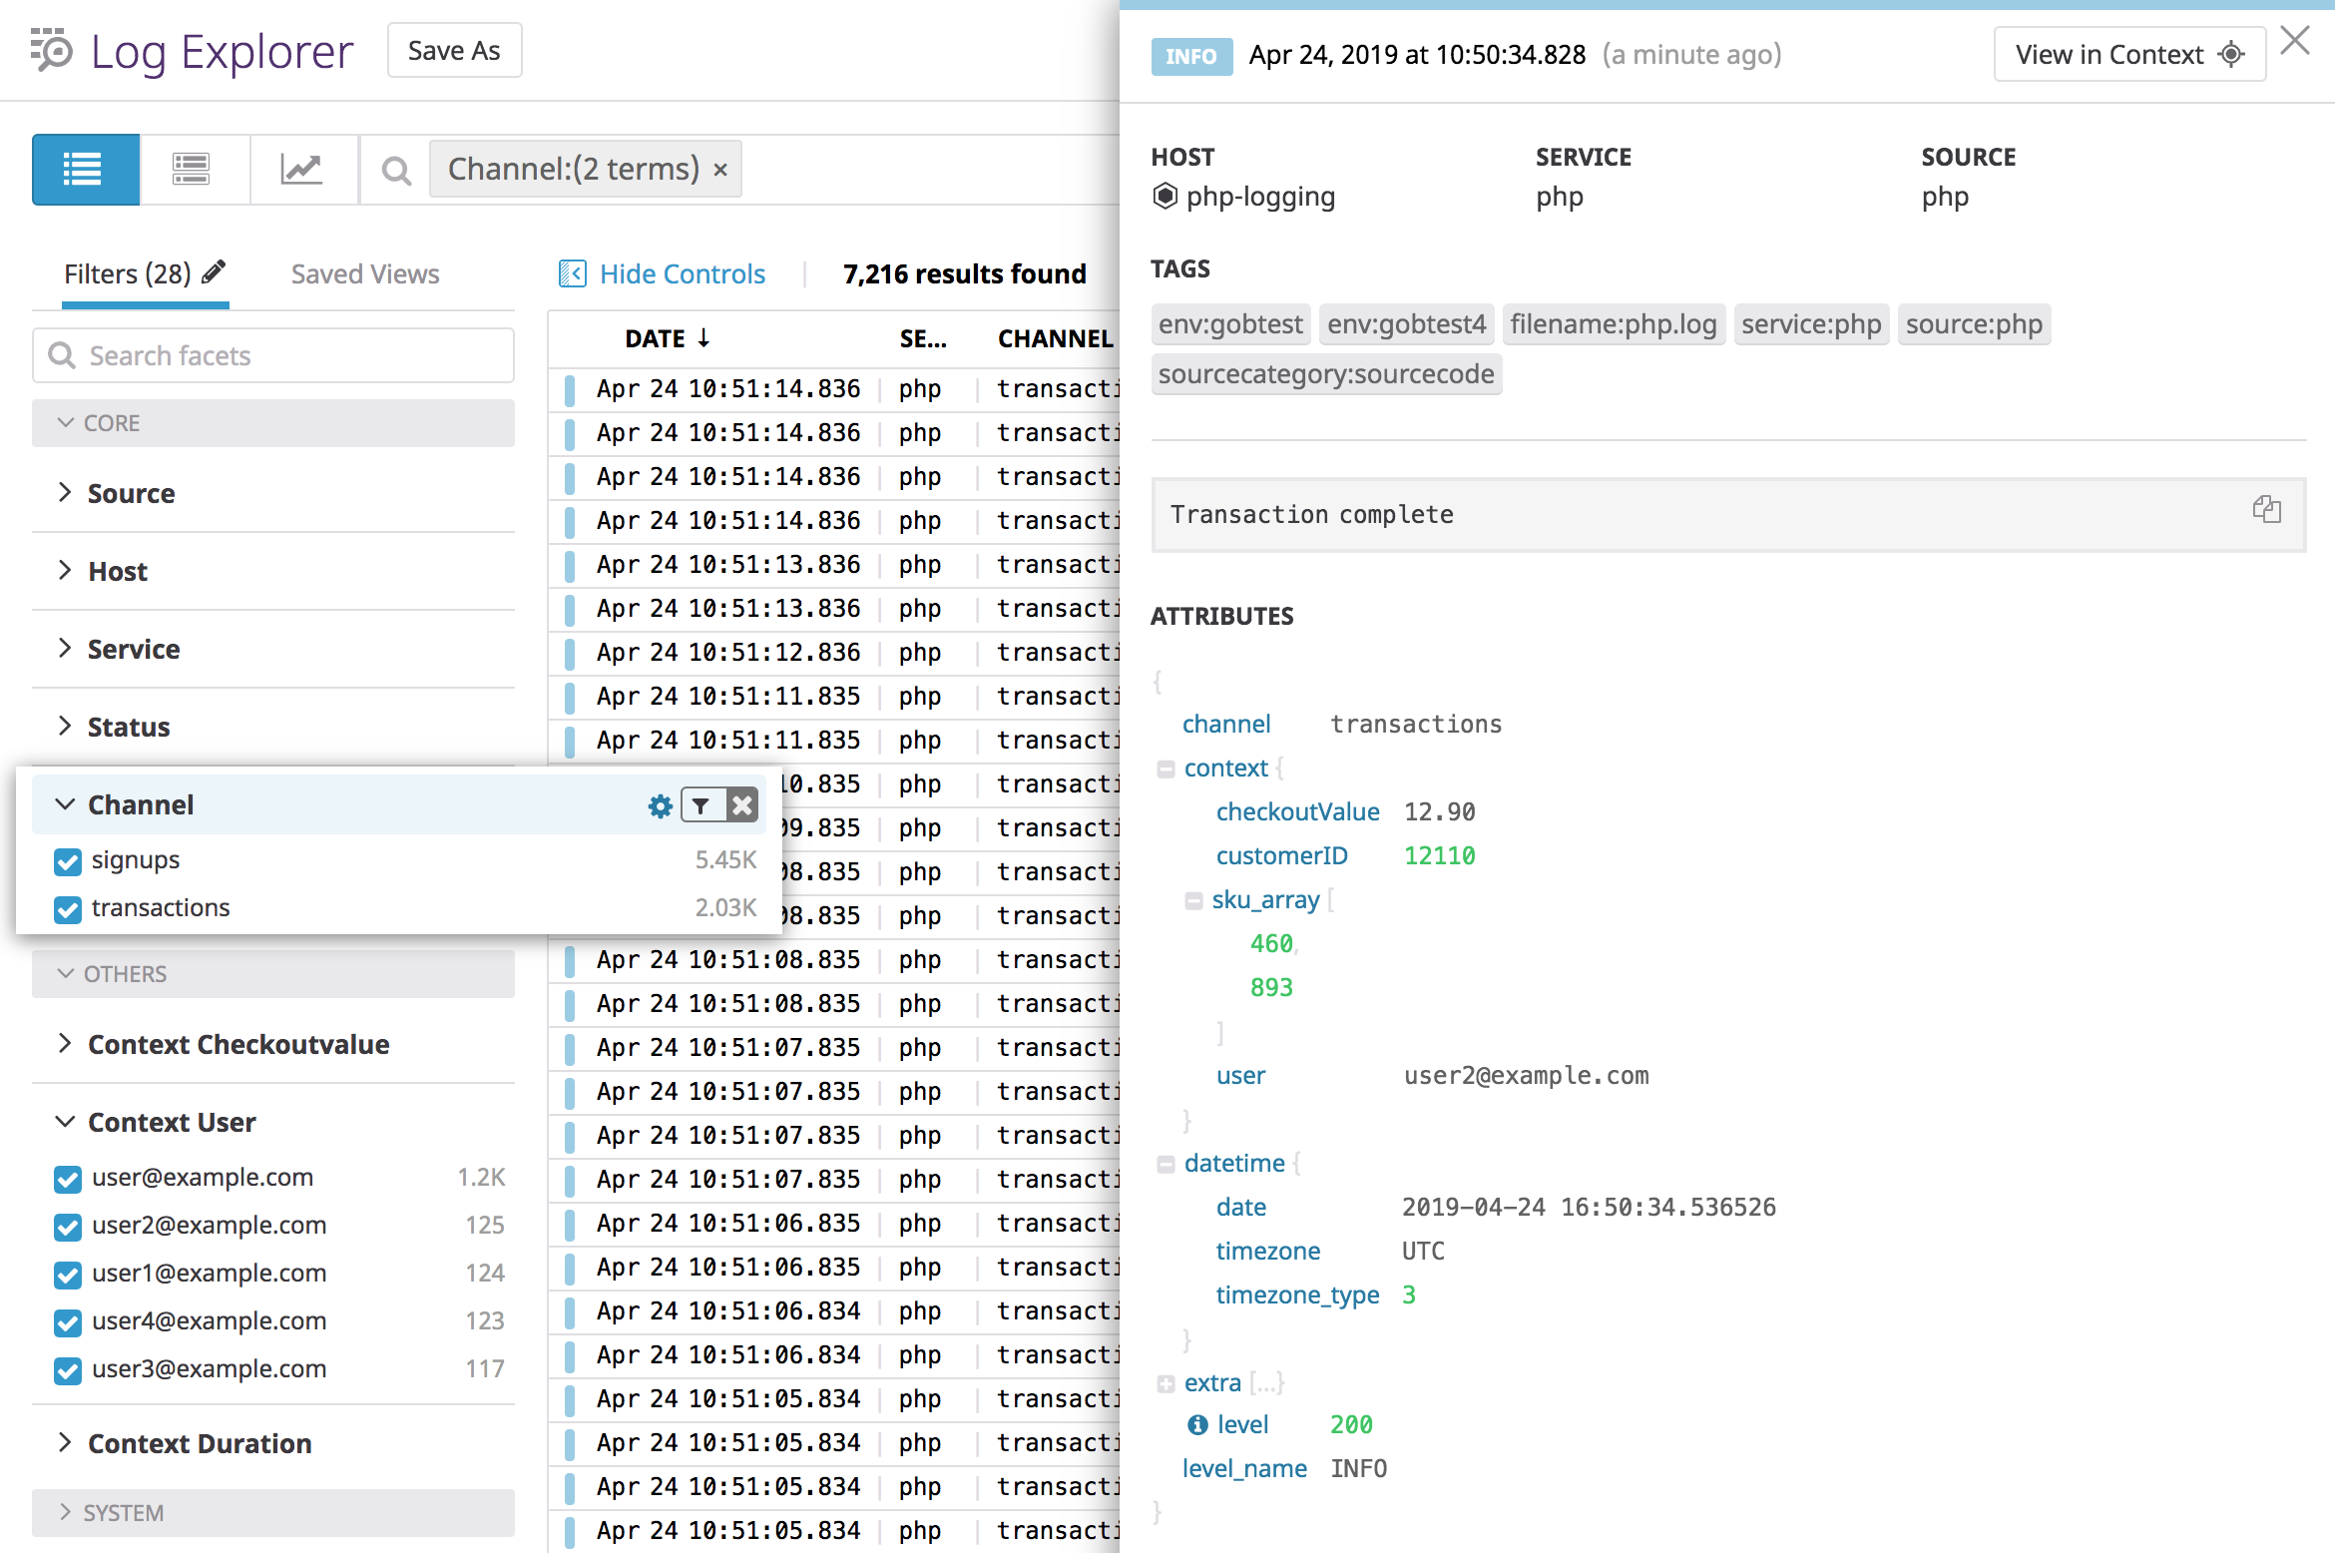Open the pattern view icon
The height and width of the screenshot is (1553, 2335).
point(192,169)
